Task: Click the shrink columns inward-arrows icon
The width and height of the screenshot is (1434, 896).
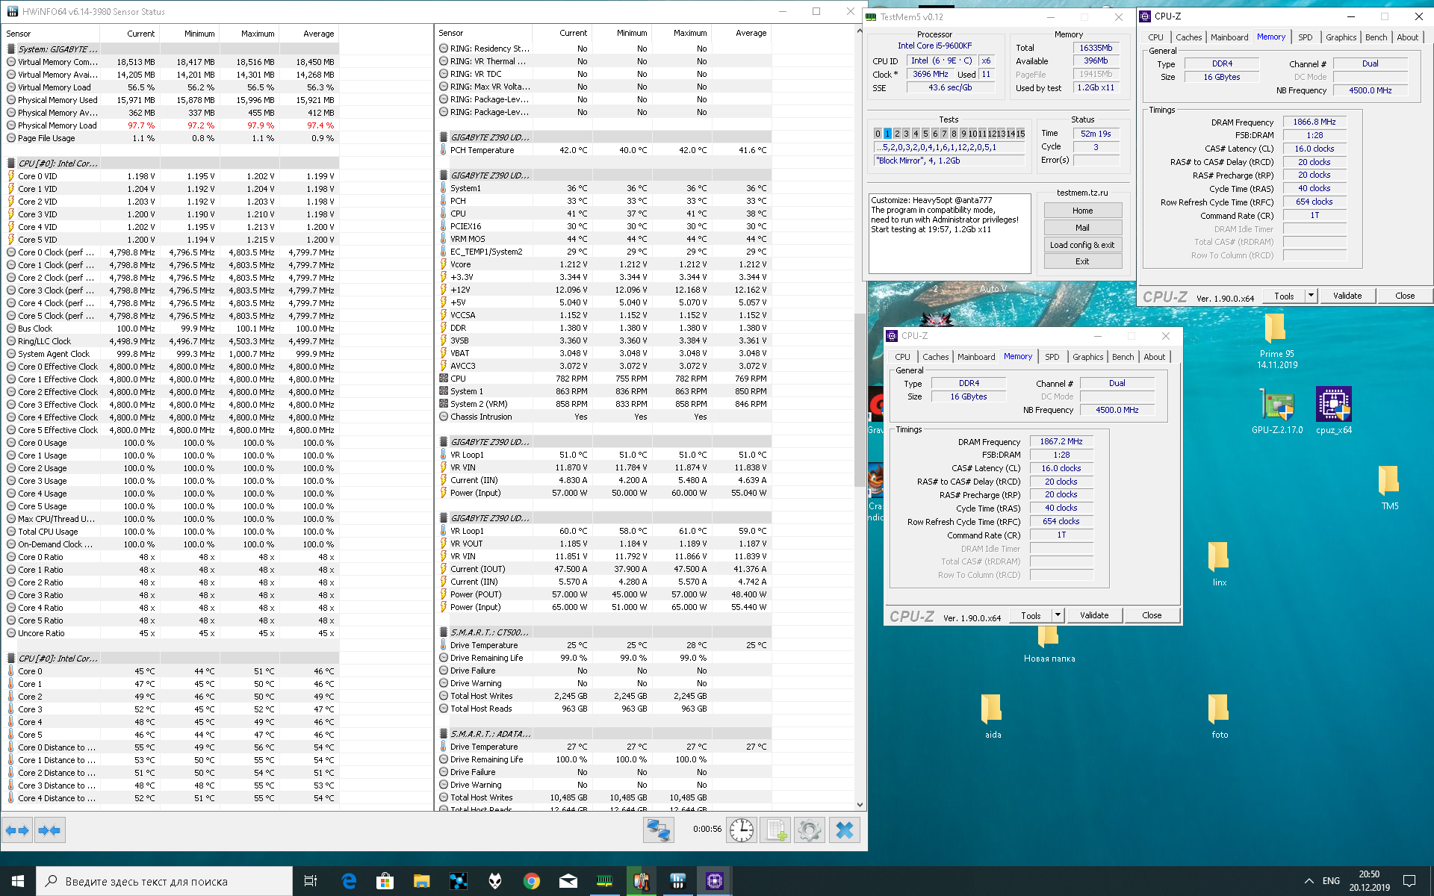Action: tap(49, 830)
